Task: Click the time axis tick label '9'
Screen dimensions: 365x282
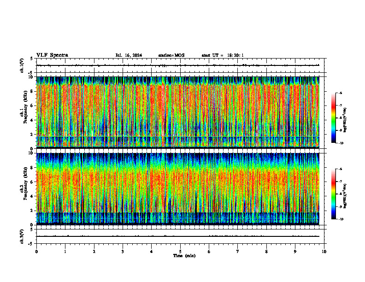Action: (295, 252)
